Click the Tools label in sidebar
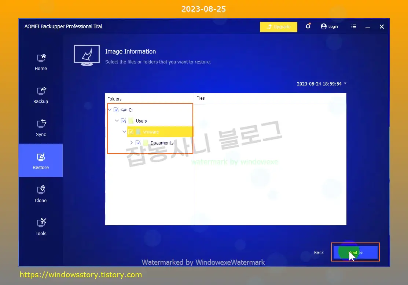This screenshot has height=285, width=408. coord(41,234)
